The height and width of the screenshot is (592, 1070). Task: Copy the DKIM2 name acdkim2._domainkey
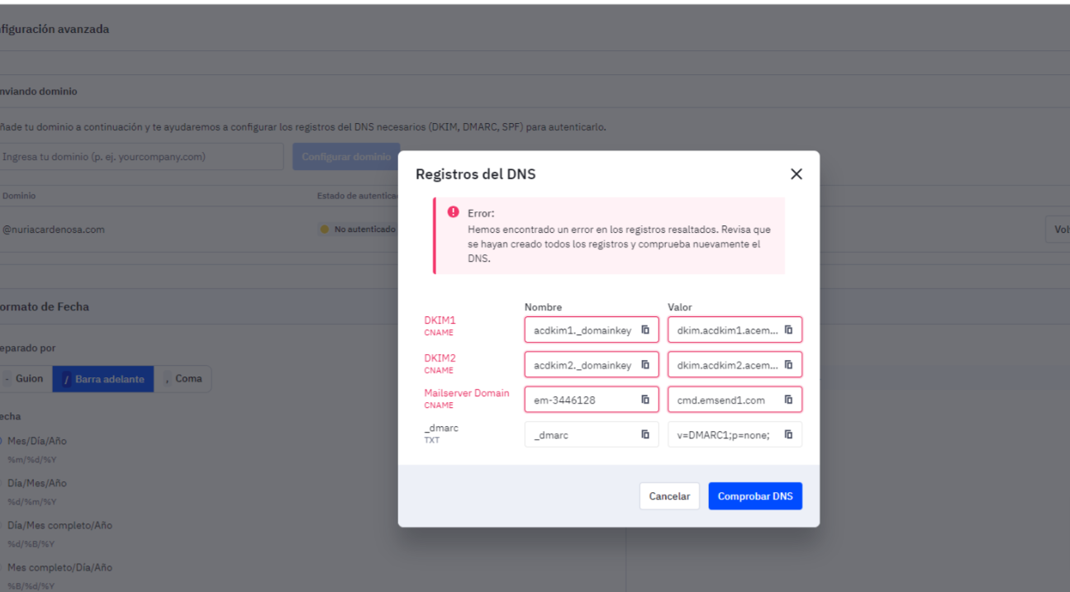(x=645, y=364)
